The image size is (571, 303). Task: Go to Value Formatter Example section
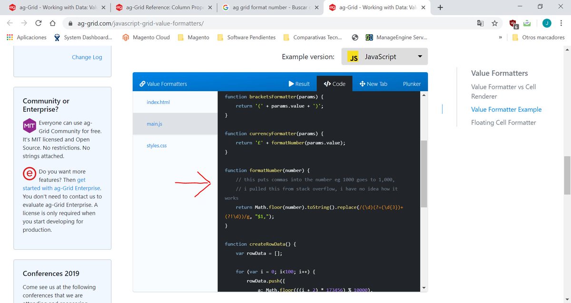pyautogui.click(x=506, y=109)
